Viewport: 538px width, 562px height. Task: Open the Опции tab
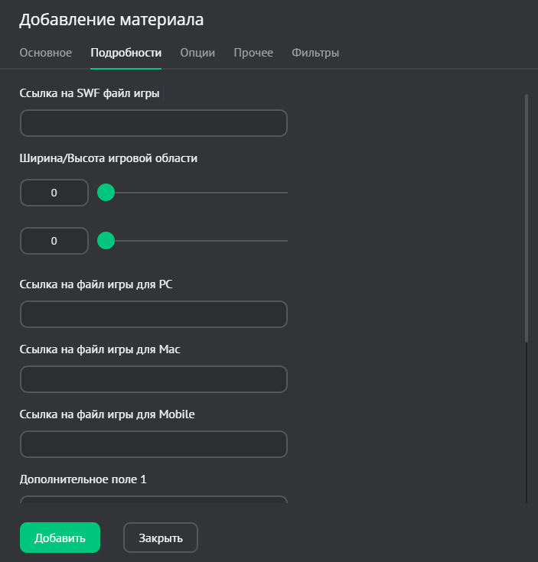[197, 53]
